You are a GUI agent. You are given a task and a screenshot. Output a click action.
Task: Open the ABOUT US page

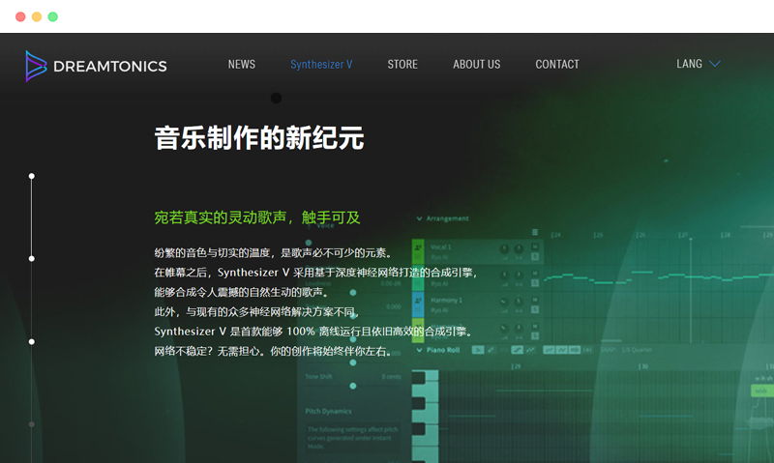(x=476, y=65)
